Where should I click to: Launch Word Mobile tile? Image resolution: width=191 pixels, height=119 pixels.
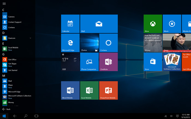70,90
